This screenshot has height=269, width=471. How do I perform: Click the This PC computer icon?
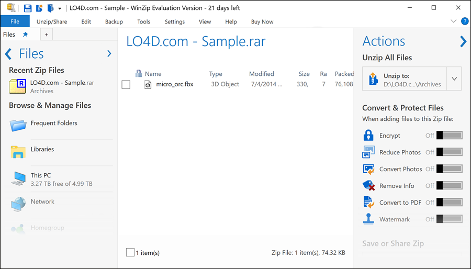(x=18, y=178)
